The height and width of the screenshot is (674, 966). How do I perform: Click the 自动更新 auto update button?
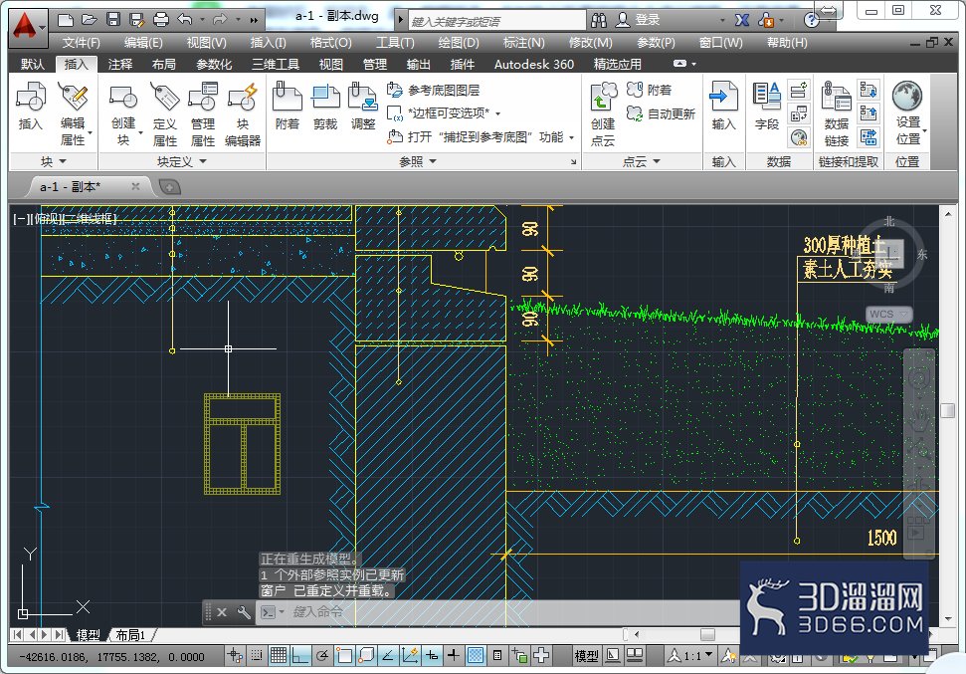pos(661,113)
